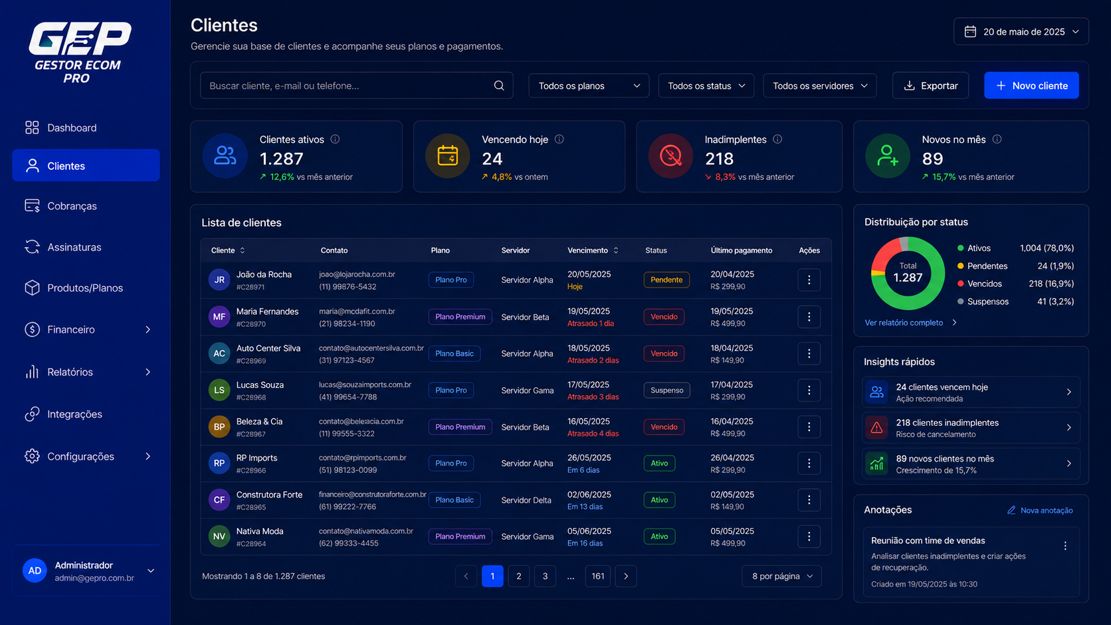Click the Novo cliente button
This screenshot has height=625, width=1111.
pos(1031,86)
